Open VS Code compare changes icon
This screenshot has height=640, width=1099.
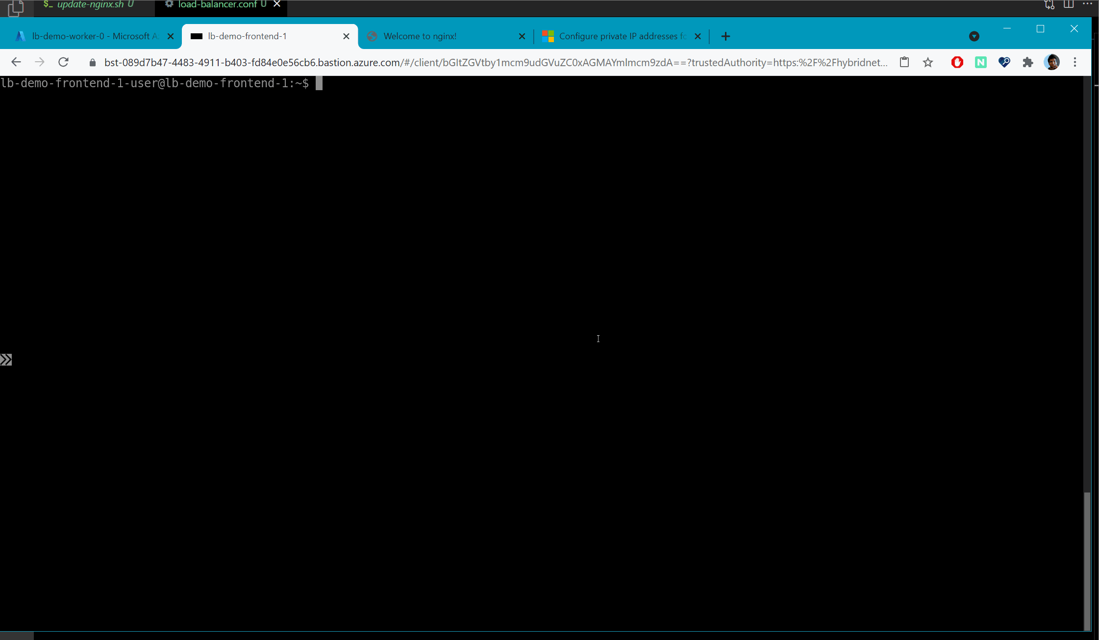[x=1049, y=4]
